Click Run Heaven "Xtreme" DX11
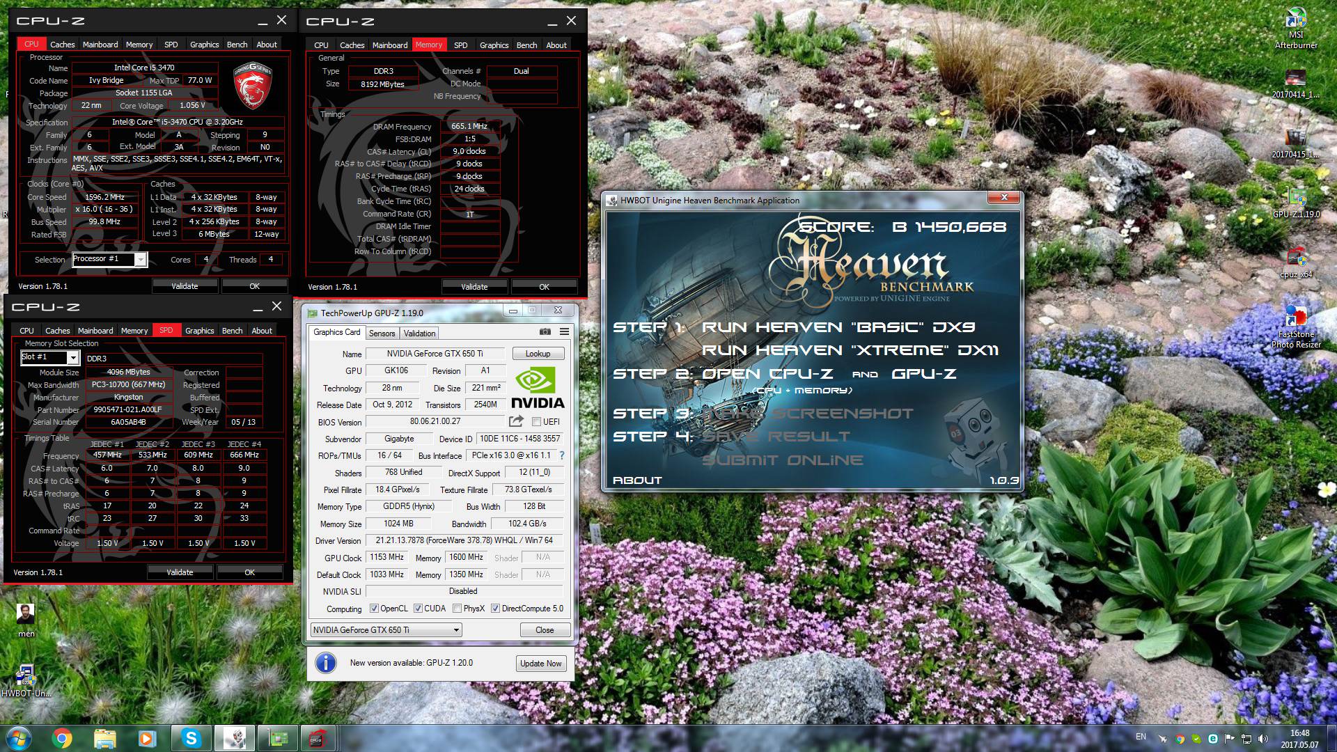The width and height of the screenshot is (1337, 752). point(850,350)
